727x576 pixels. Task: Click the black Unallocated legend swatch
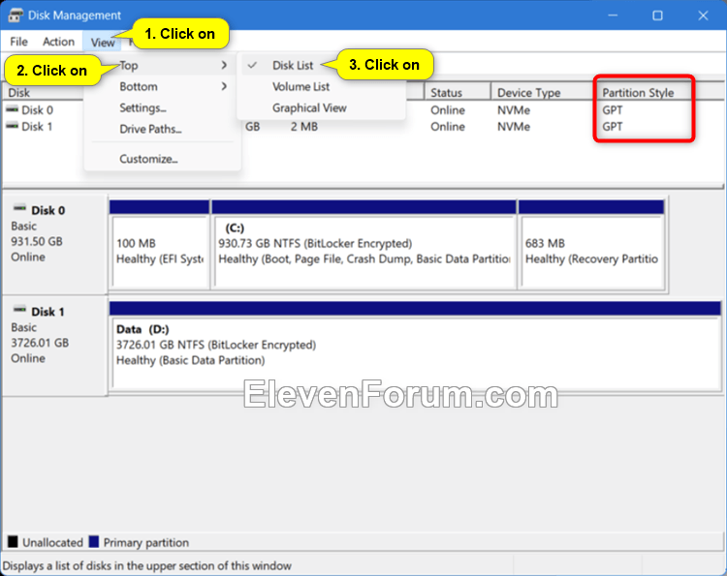pyautogui.click(x=13, y=542)
